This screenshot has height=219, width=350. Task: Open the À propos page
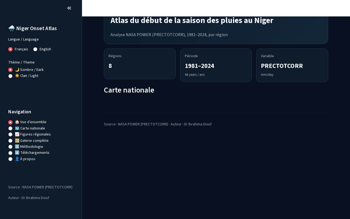pyautogui.click(x=22, y=159)
